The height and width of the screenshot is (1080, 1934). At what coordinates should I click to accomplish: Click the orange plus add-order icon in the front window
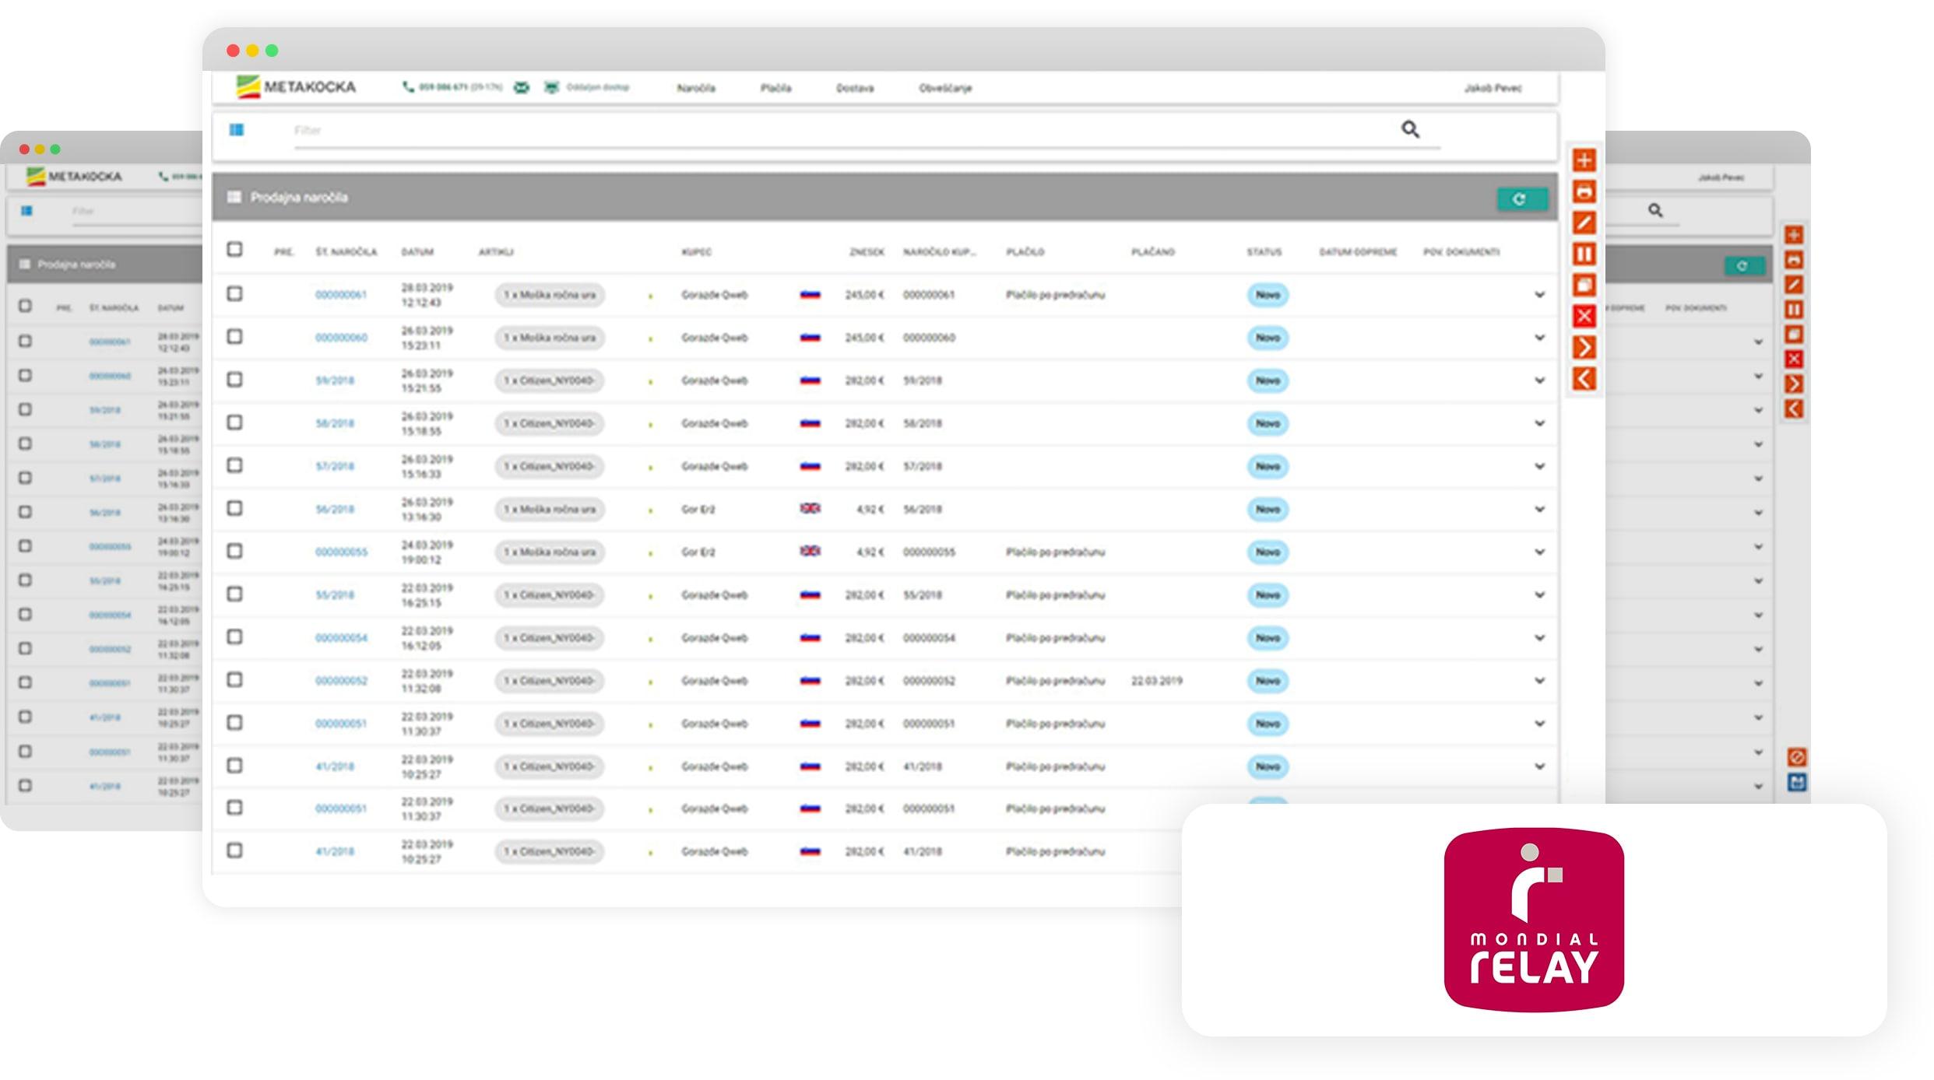coord(1584,160)
